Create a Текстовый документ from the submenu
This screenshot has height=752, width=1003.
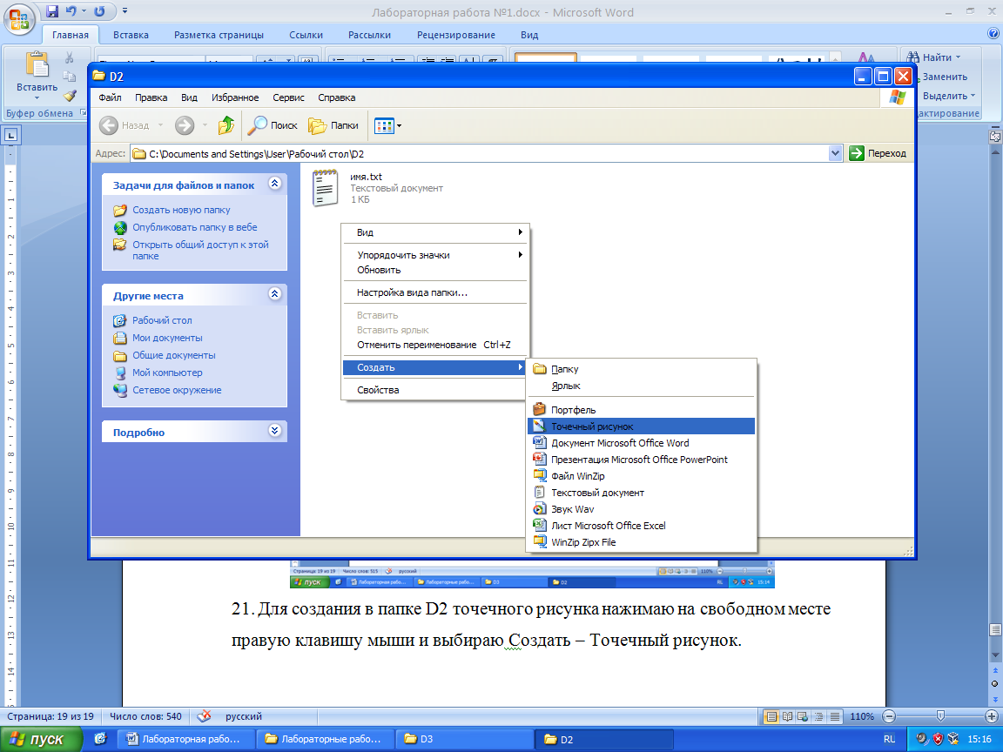tap(641, 493)
